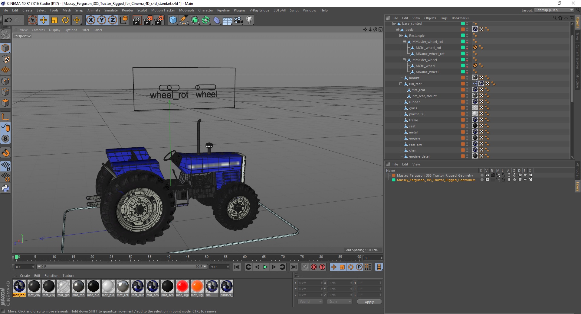Go to end of animation

(294, 267)
